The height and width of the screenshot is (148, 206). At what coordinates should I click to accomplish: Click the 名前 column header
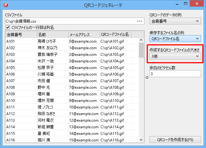pos(52,34)
